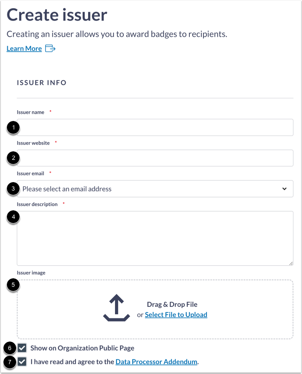Click Select File to Upload
The width and height of the screenshot is (302, 374).
[x=176, y=314]
